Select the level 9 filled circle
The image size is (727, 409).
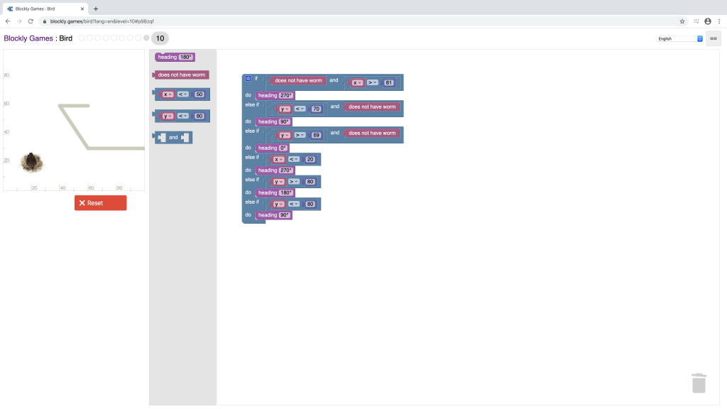pyautogui.click(x=146, y=38)
